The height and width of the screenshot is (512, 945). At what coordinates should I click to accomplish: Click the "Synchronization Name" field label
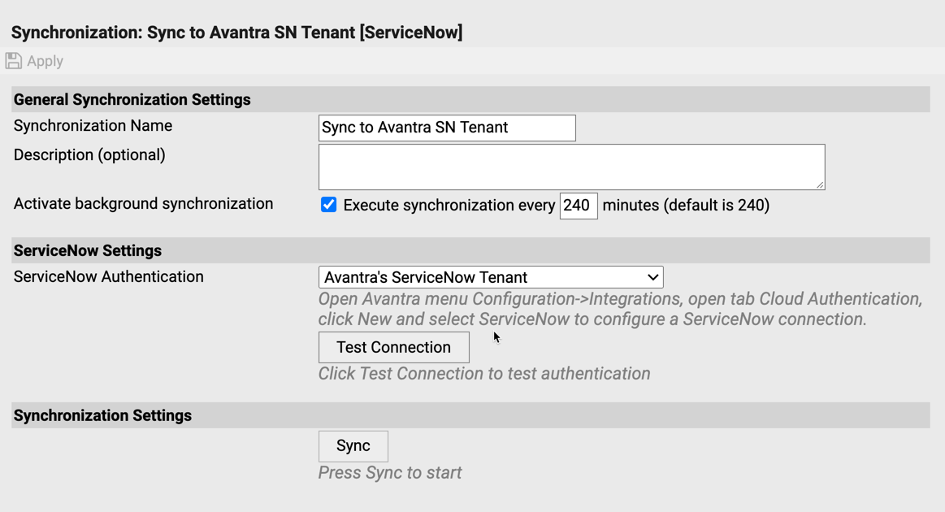click(x=93, y=126)
